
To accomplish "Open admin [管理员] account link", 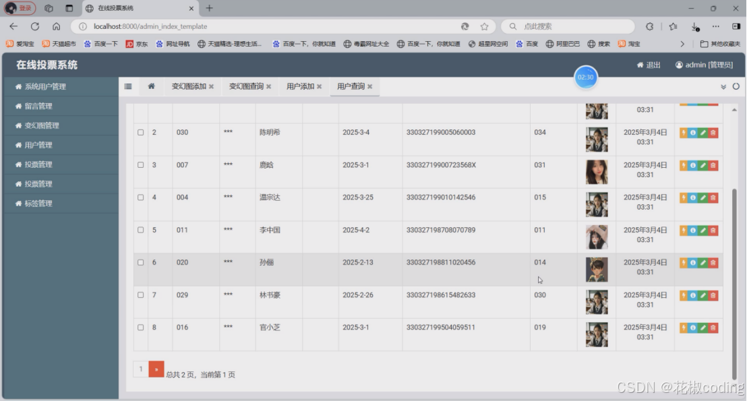I will pyautogui.click(x=704, y=65).
